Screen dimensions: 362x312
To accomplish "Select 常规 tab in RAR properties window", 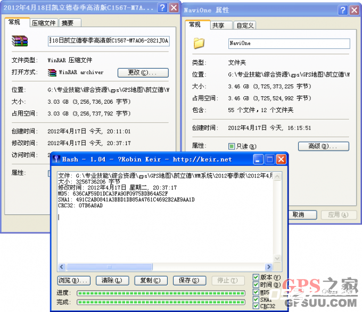I will tap(17, 22).
